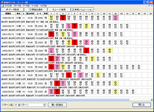
Task: Click pink cell 50 in 2001/08/12 row
Action: [74, 34]
